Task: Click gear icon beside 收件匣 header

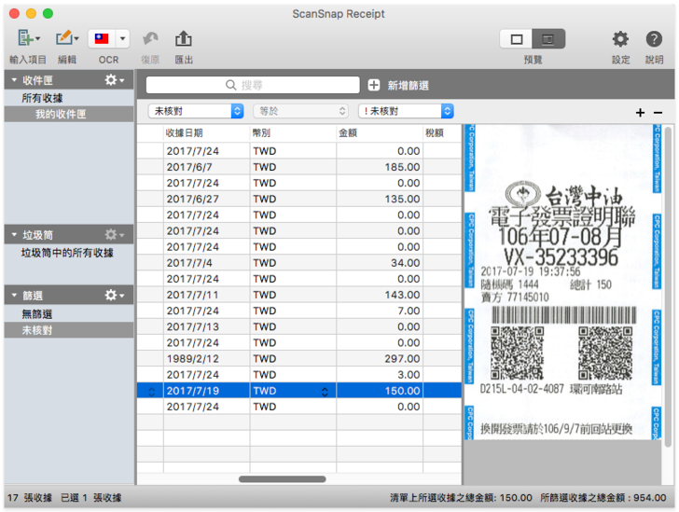Action: point(116,80)
